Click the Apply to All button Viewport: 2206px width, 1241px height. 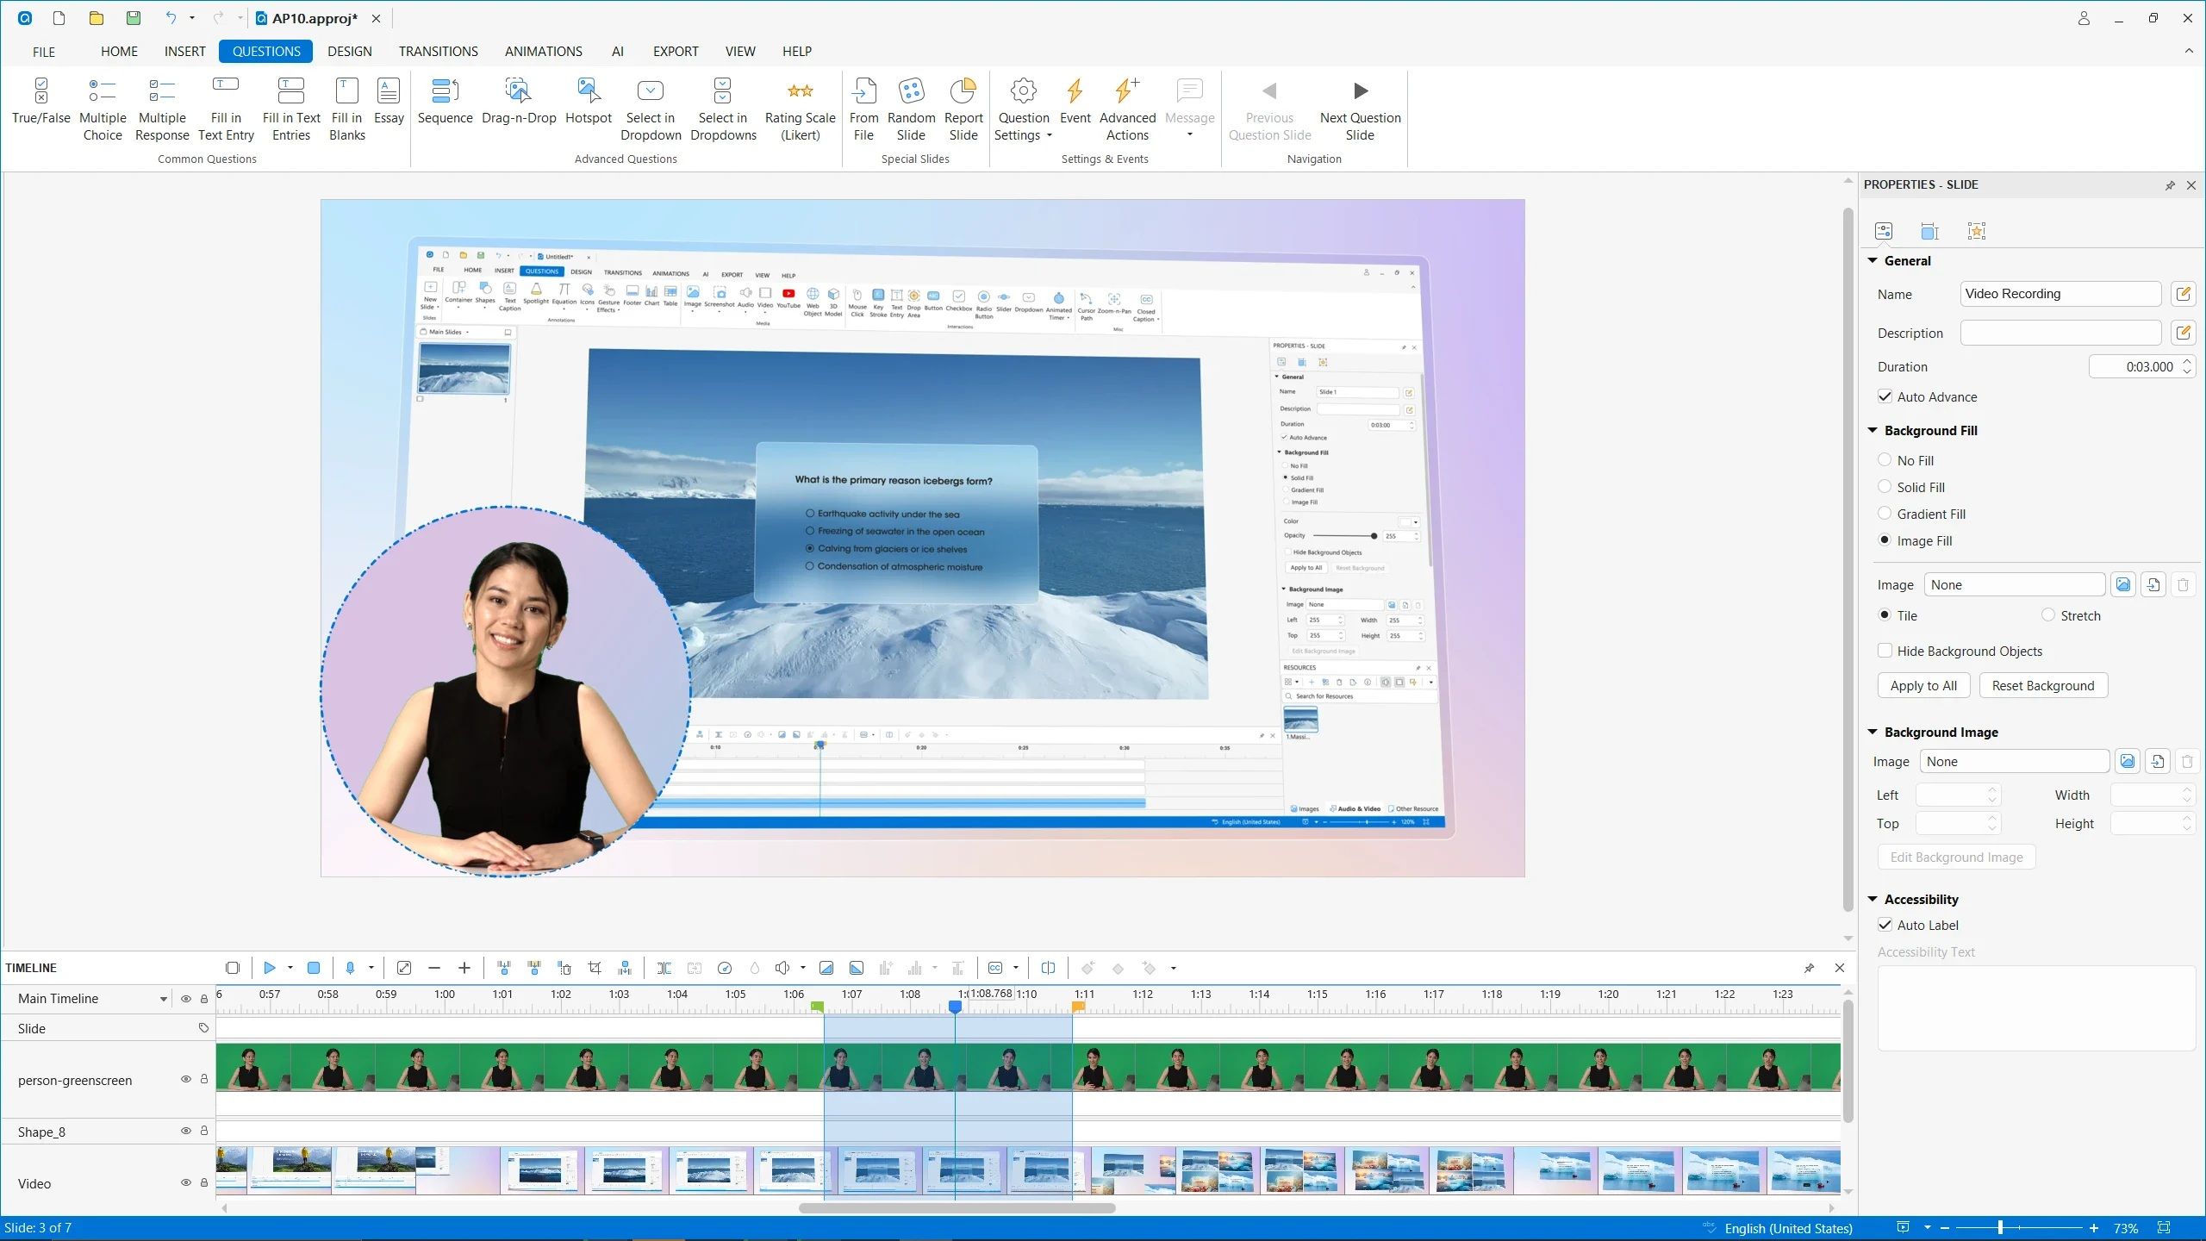tap(1922, 685)
